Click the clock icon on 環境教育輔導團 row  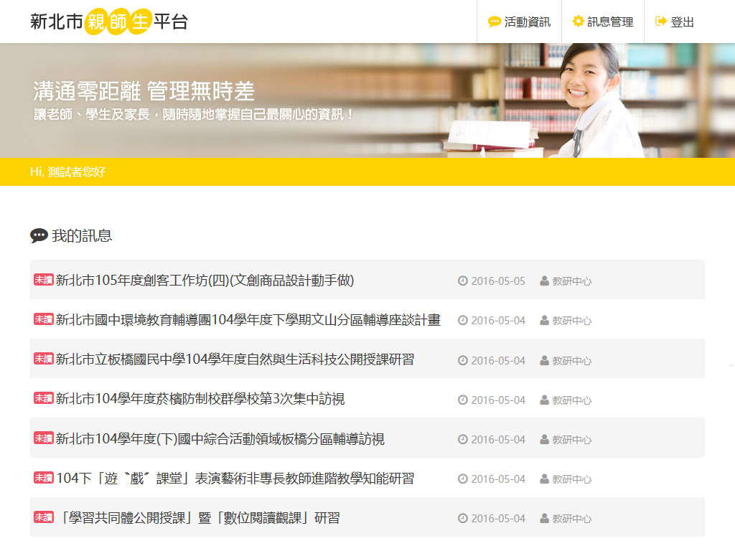(463, 321)
